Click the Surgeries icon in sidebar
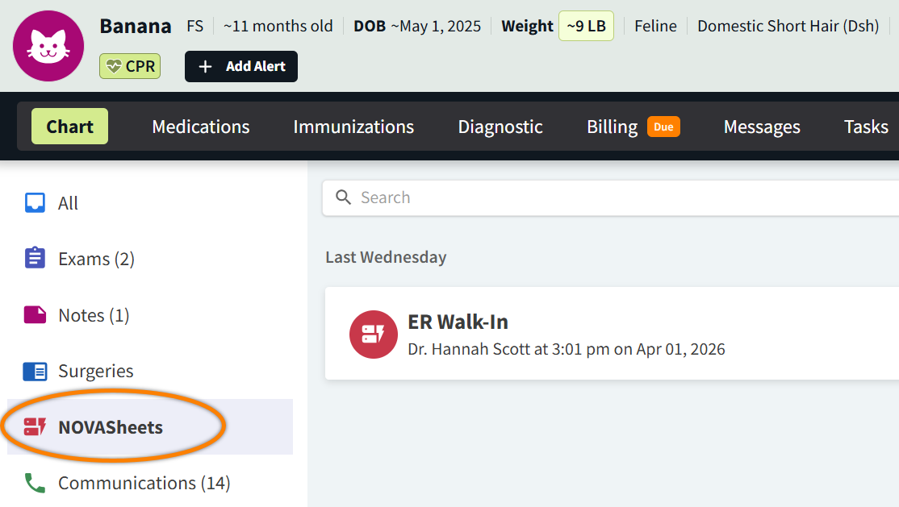899x507 pixels. (x=35, y=371)
